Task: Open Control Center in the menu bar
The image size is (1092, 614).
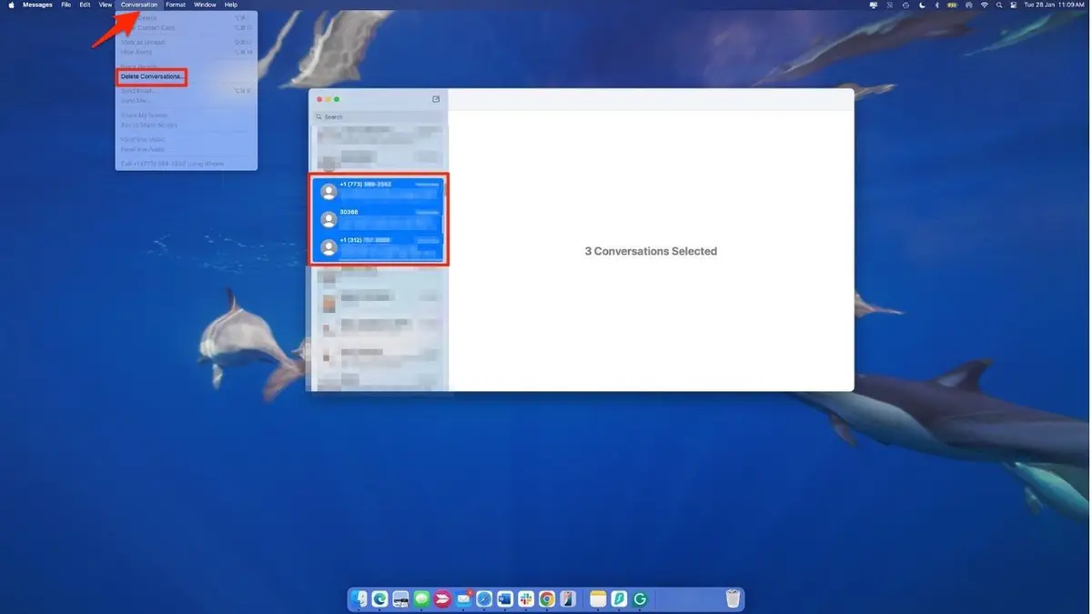Action: click(1013, 5)
